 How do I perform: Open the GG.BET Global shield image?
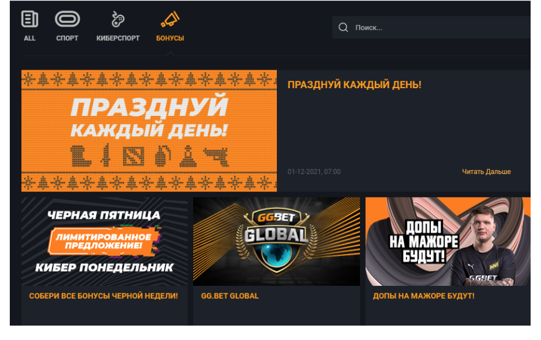[x=276, y=241]
